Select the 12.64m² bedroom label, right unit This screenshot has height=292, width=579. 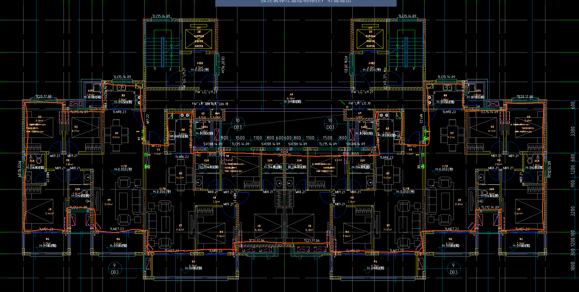(519, 213)
